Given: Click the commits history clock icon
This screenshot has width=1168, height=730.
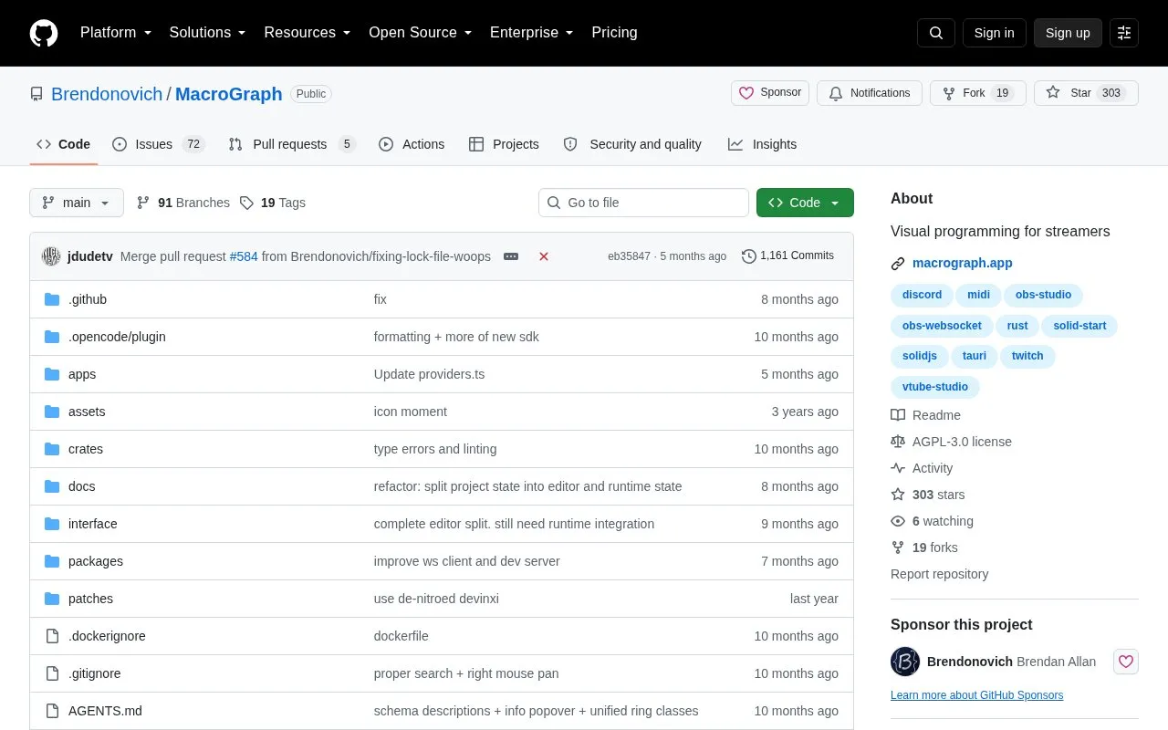Looking at the screenshot, I should tap(749, 256).
